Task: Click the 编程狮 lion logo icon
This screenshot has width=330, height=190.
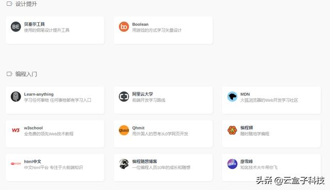Action: (x=233, y=131)
